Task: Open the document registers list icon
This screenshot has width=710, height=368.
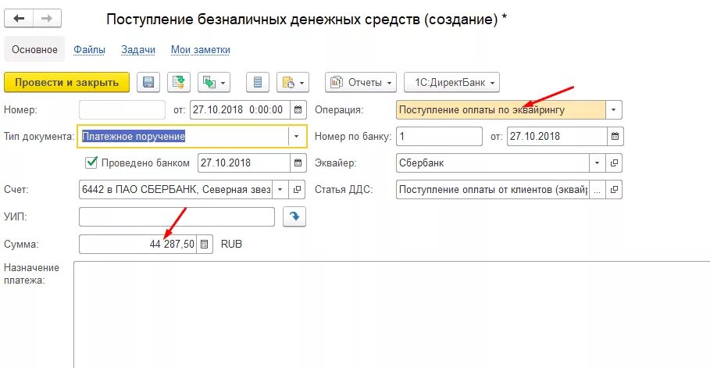Action: (x=258, y=82)
